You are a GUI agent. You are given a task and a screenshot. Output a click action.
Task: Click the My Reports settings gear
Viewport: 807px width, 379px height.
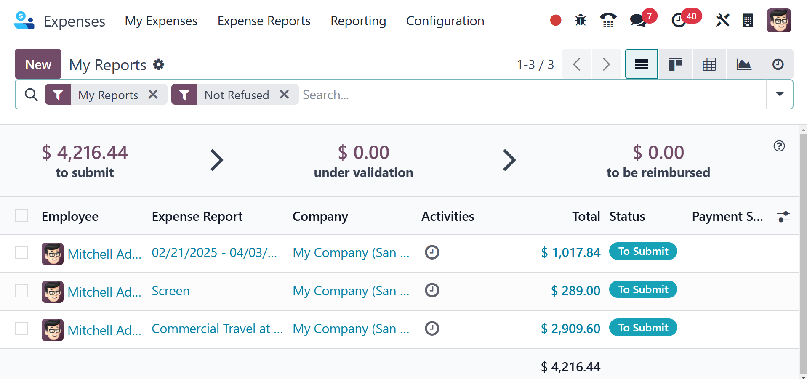159,64
